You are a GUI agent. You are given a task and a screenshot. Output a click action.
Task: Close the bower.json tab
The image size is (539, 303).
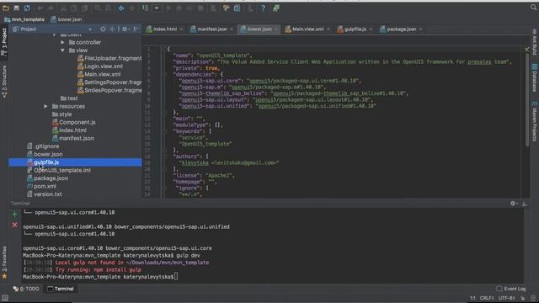click(275, 29)
